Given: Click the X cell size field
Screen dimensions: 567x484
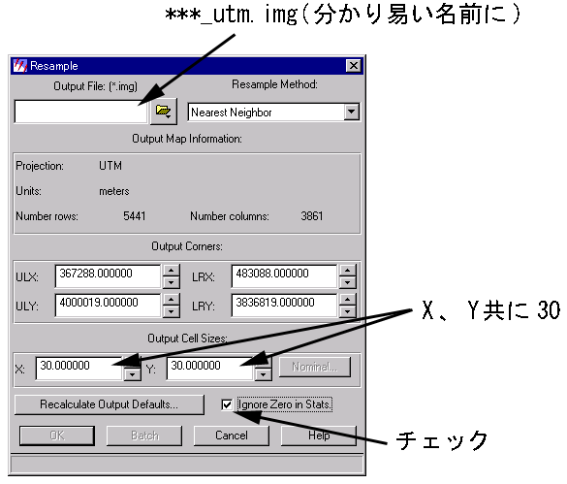Looking at the screenshot, I should [79, 369].
